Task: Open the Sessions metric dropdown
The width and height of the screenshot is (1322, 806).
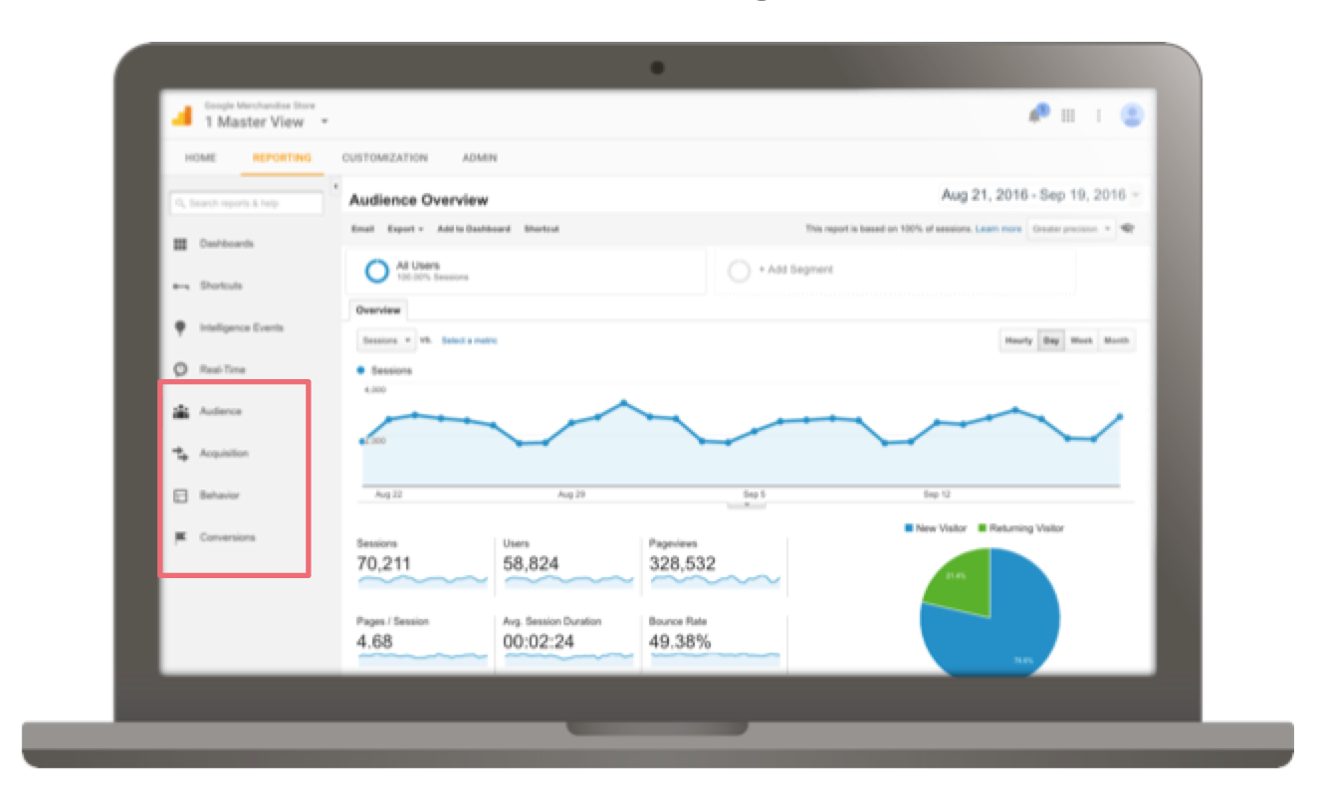Action: point(385,340)
